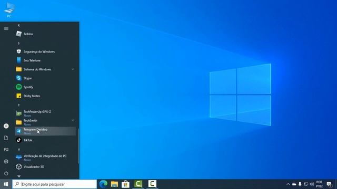Expand Sistema do Windows folder chevron
This screenshot has width=337, height=189.
coord(73,69)
